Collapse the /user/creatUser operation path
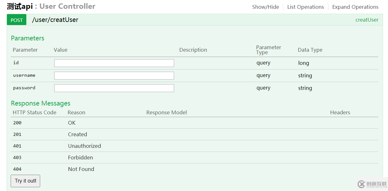388x191 pixels. [55, 20]
